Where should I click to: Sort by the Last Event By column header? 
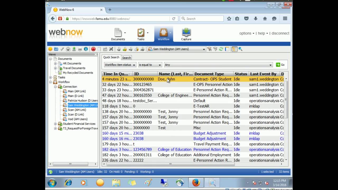pos(265,74)
